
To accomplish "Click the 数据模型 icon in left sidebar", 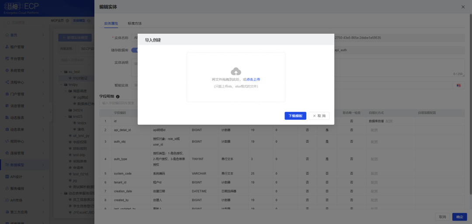I will [7, 165].
